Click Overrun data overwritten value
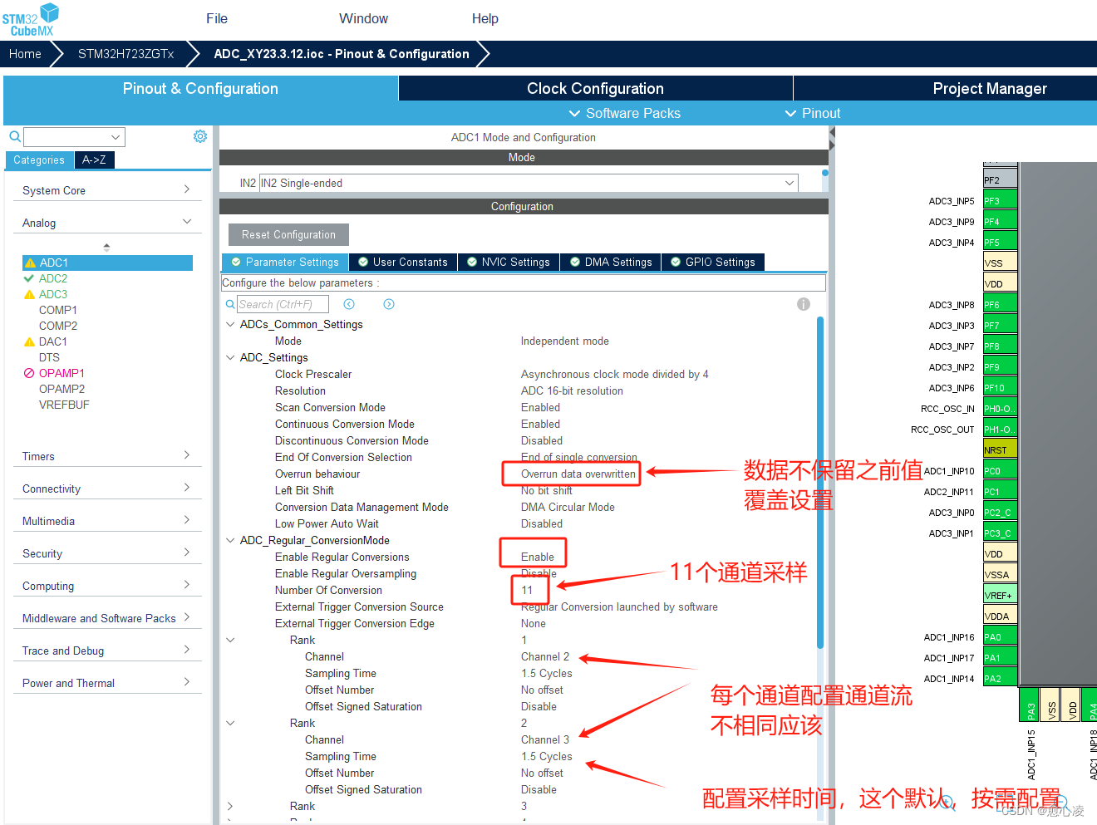 click(x=578, y=474)
